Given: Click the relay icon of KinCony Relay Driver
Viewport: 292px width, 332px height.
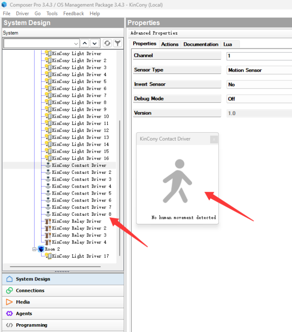Looking at the screenshot, I should [48, 221].
